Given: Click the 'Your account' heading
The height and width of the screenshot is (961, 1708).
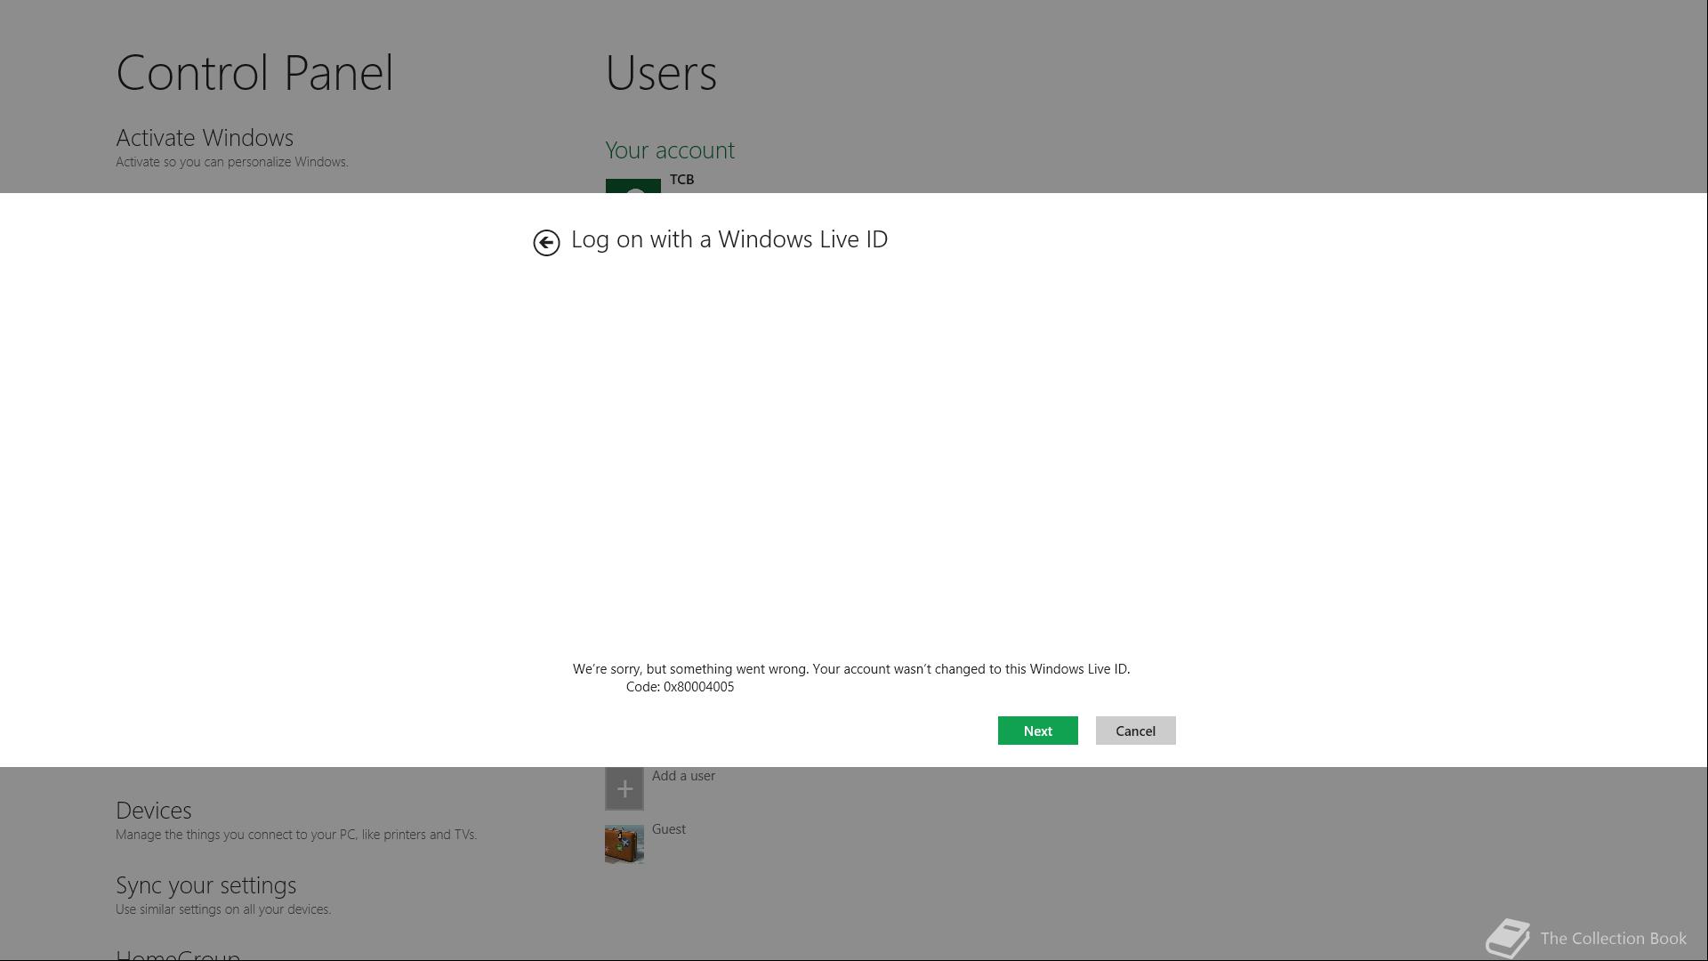Looking at the screenshot, I should (670, 150).
